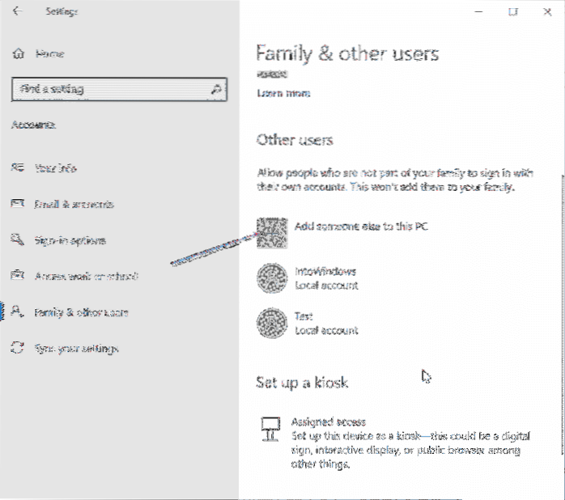Select the Your info icon

(18, 168)
